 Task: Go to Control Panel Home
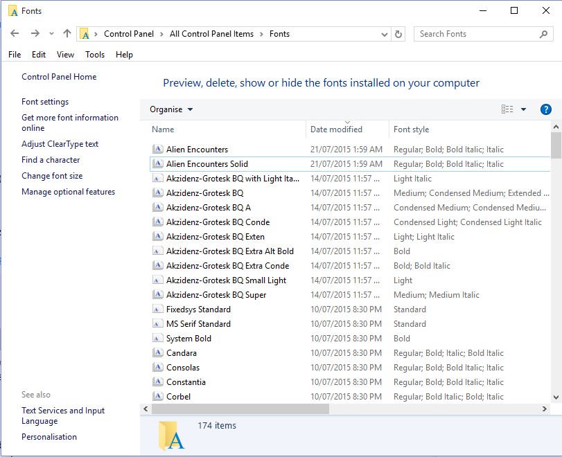coord(59,77)
